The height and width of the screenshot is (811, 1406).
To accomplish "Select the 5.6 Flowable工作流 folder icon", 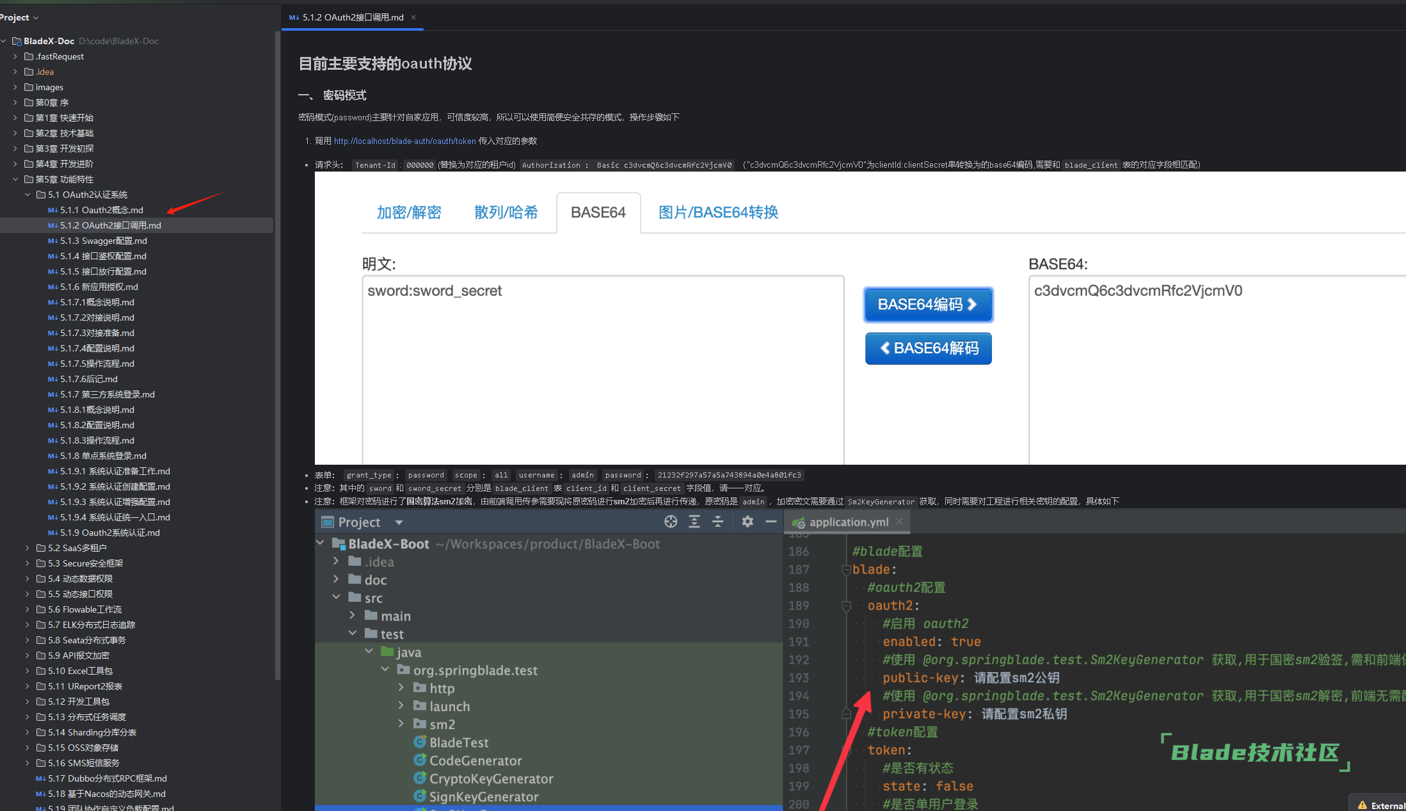I will click(x=41, y=609).
